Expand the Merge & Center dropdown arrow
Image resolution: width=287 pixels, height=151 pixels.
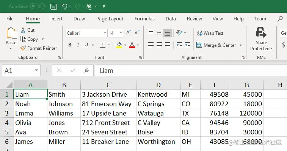coord(240,45)
